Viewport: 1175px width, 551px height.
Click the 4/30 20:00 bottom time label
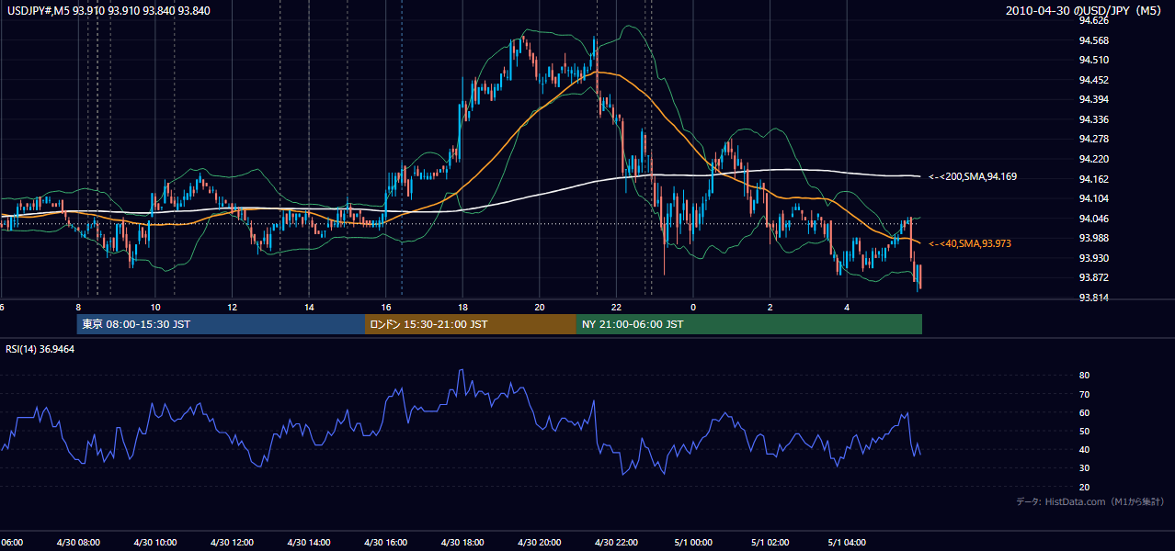[540, 543]
